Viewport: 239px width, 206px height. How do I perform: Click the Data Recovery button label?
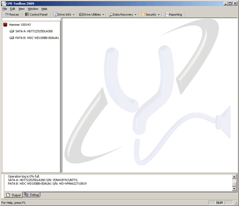pyautogui.click(x=123, y=14)
